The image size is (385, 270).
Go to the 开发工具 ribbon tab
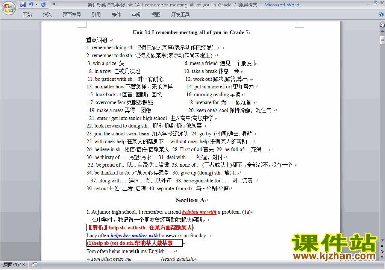pos(180,15)
